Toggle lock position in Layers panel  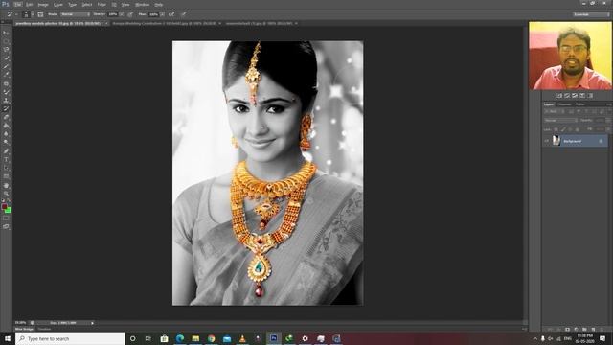570,129
